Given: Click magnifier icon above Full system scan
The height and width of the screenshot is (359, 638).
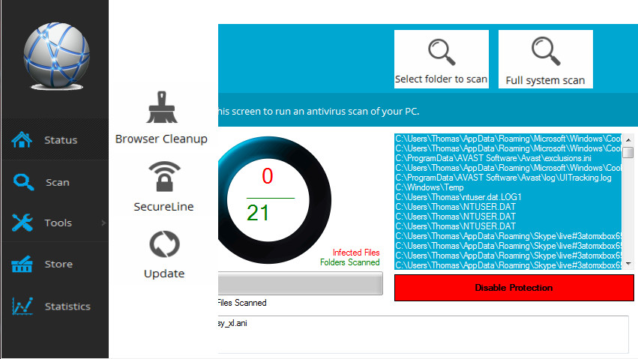Looking at the screenshot, I should tap(546, 51).
